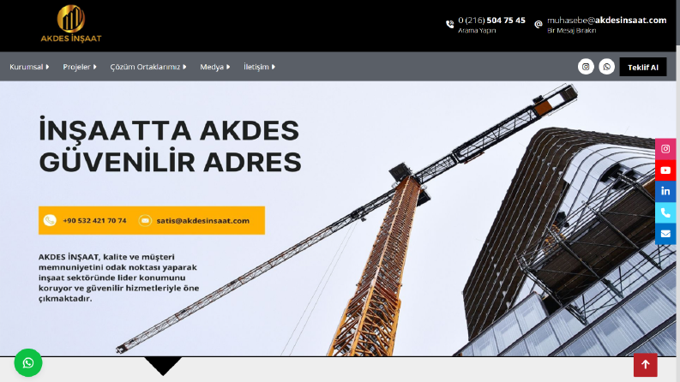Click the 'GÜVENİLİR ADRES' headline line

[170, 161]
